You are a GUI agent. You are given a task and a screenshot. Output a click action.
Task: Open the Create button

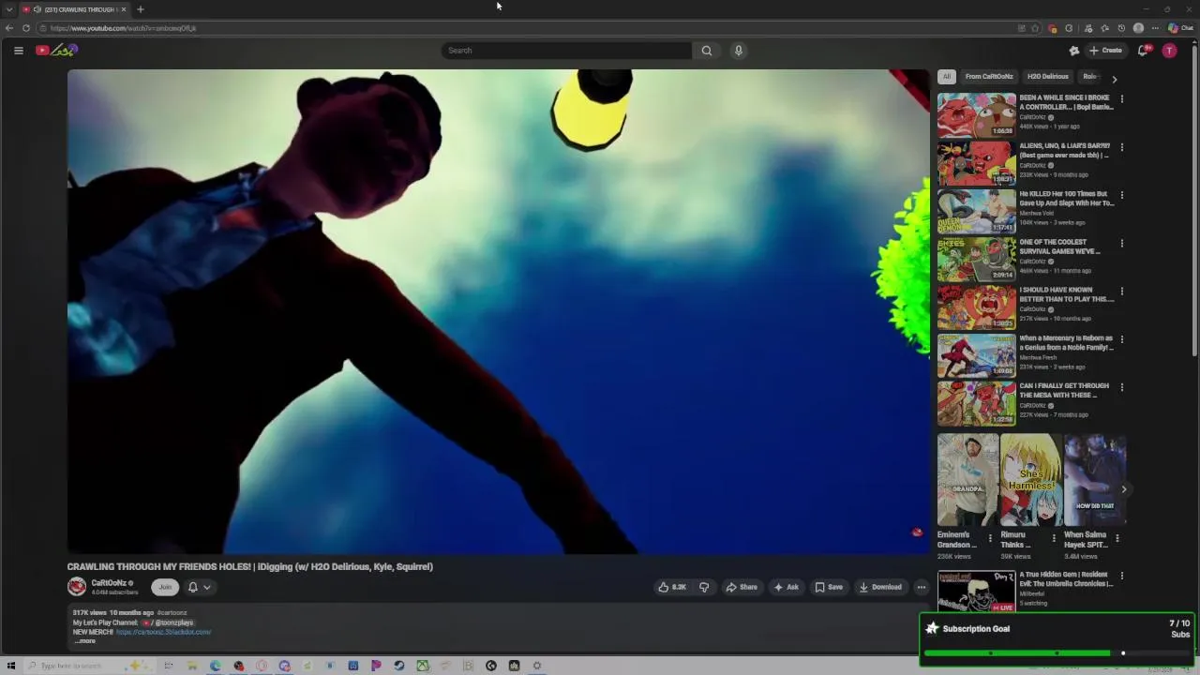tap(1105, 51)
